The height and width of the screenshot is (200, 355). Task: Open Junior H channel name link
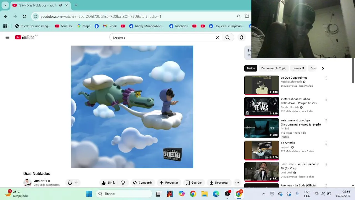(40, 181)
